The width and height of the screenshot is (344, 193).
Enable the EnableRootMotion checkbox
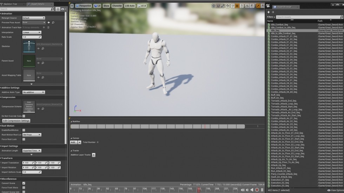(x=24, y=130)
